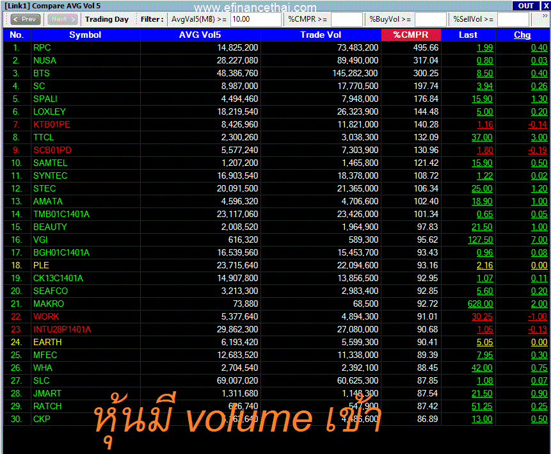This screenshot has width=551, height=454.
Task: Select the TTCL symbol
Action: point(44,137)
